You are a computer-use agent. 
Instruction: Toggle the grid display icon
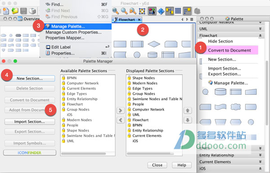point(178,11)
